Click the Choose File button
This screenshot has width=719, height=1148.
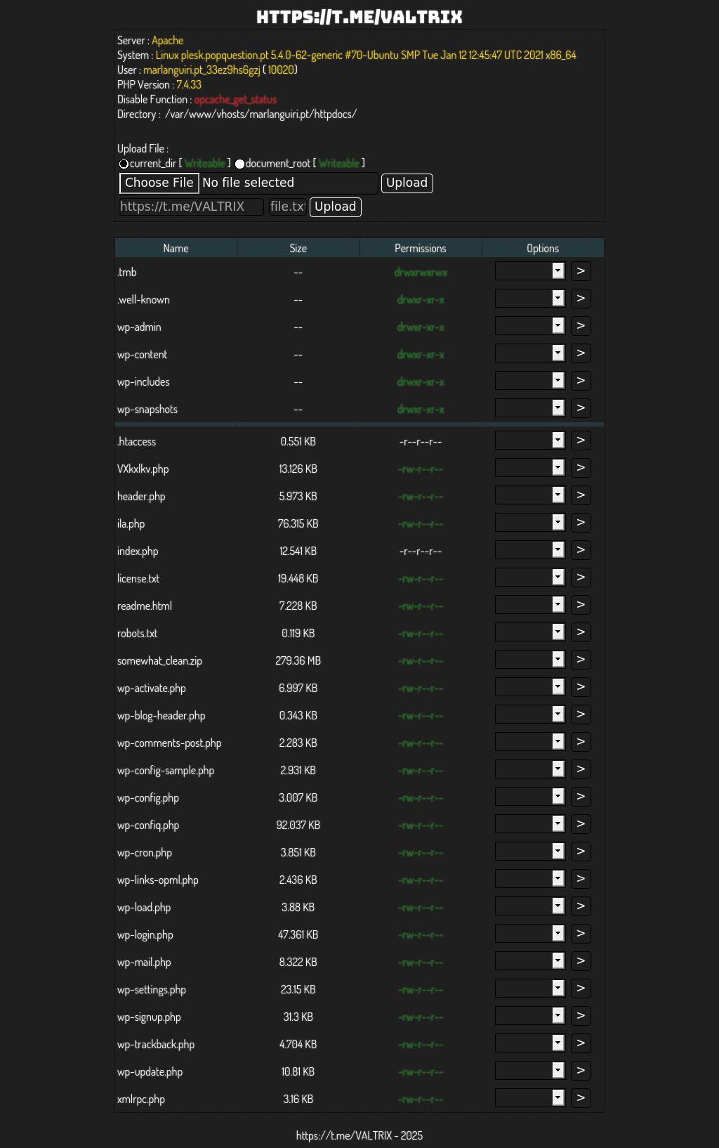tap(159, 183)
